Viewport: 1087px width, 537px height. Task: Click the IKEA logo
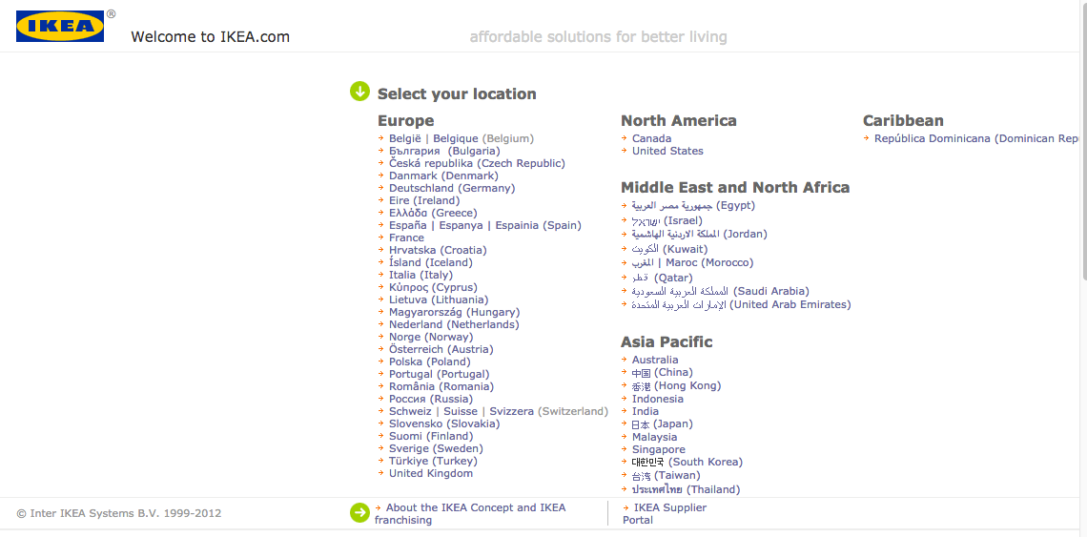60,27
